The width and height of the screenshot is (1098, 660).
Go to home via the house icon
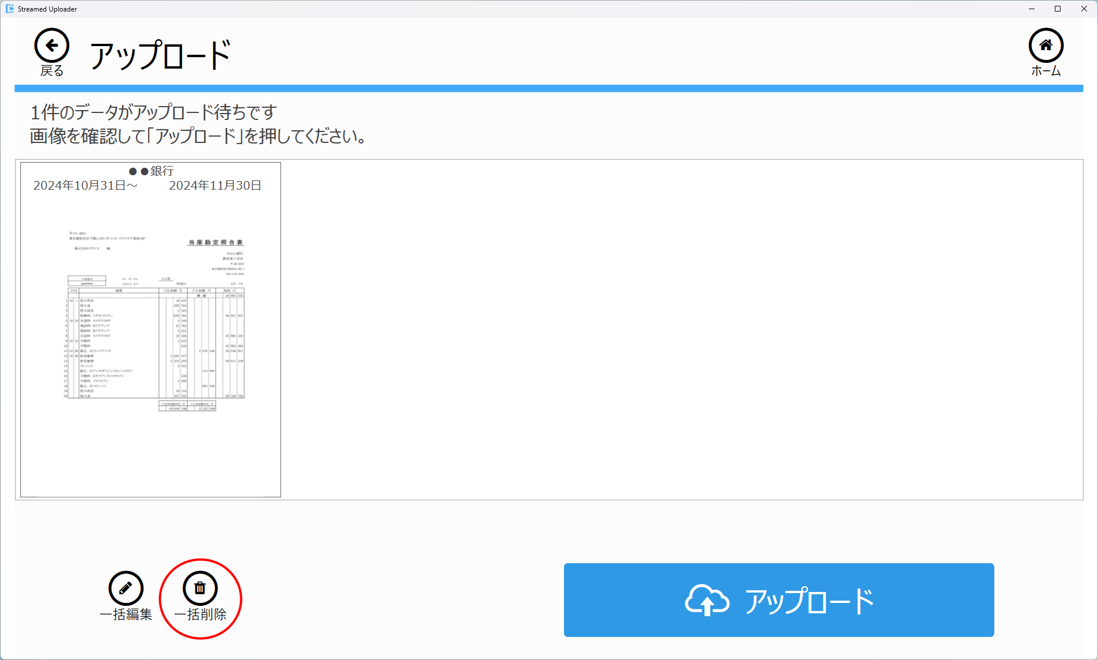tap(1046, 46)
